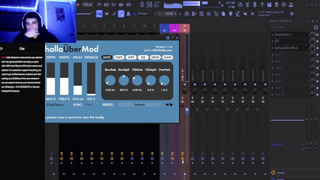Toggle the countdown before recording icon
320x180 pixels.
(x=114, y=4)
